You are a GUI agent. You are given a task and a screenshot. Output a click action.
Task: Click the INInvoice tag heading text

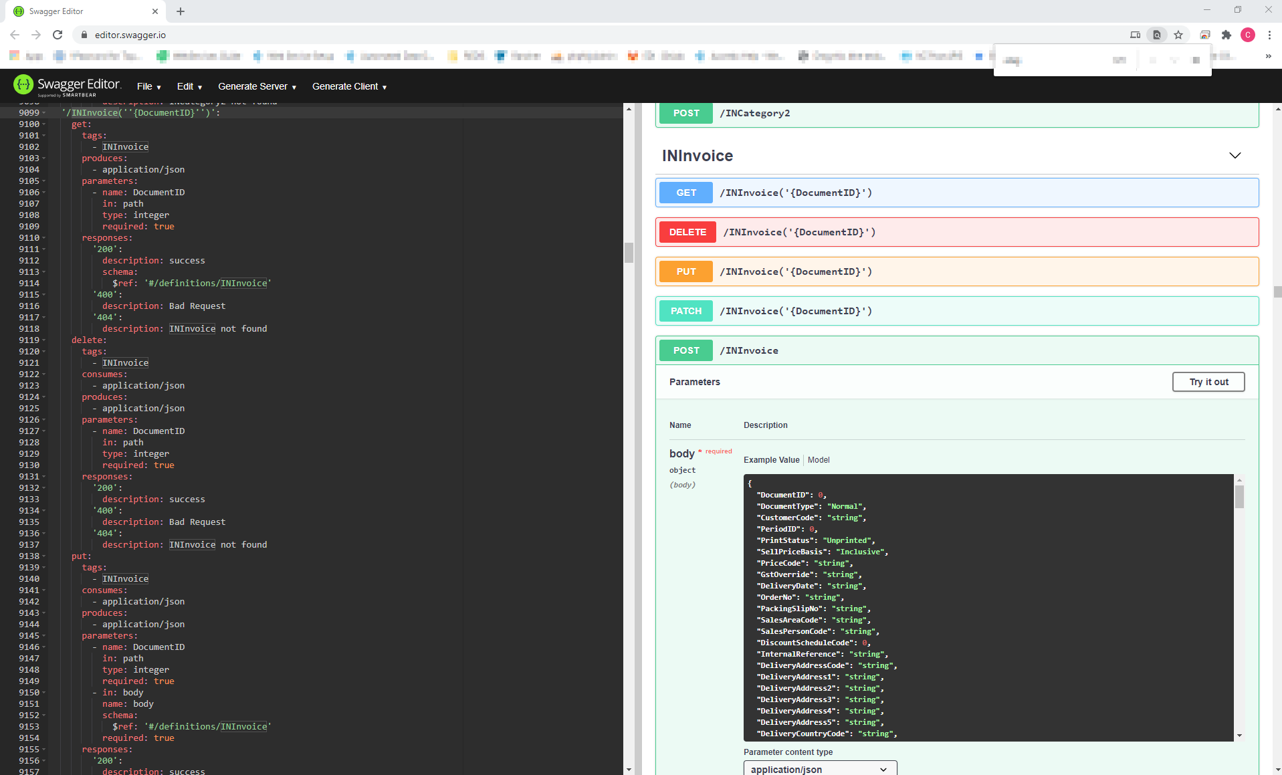click(698, 156)
